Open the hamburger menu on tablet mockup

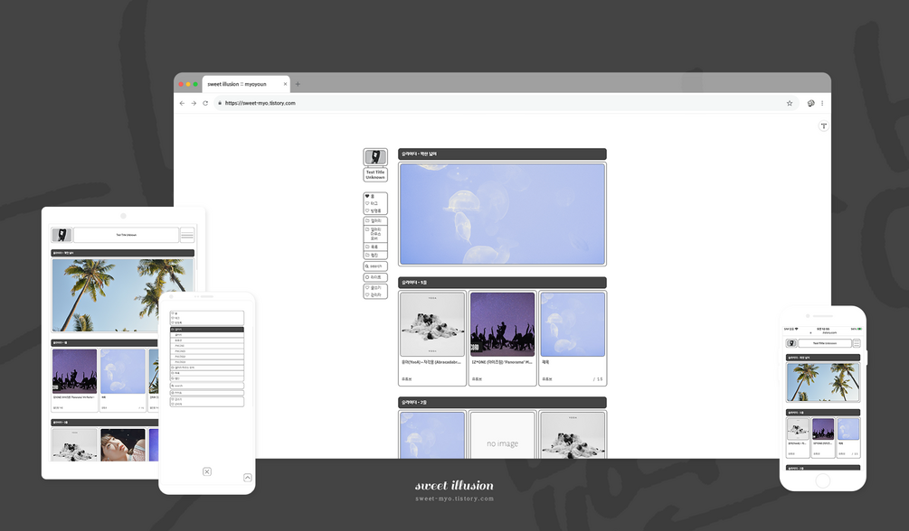tap(187, 235)
